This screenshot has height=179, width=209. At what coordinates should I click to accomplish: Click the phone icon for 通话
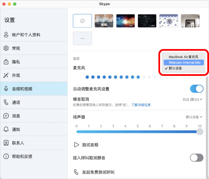pyautogui.click(x=6, y=102)
